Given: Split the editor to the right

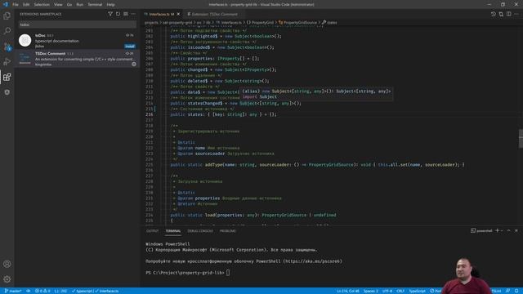Looking at the screenshot, I should [508, 14].
